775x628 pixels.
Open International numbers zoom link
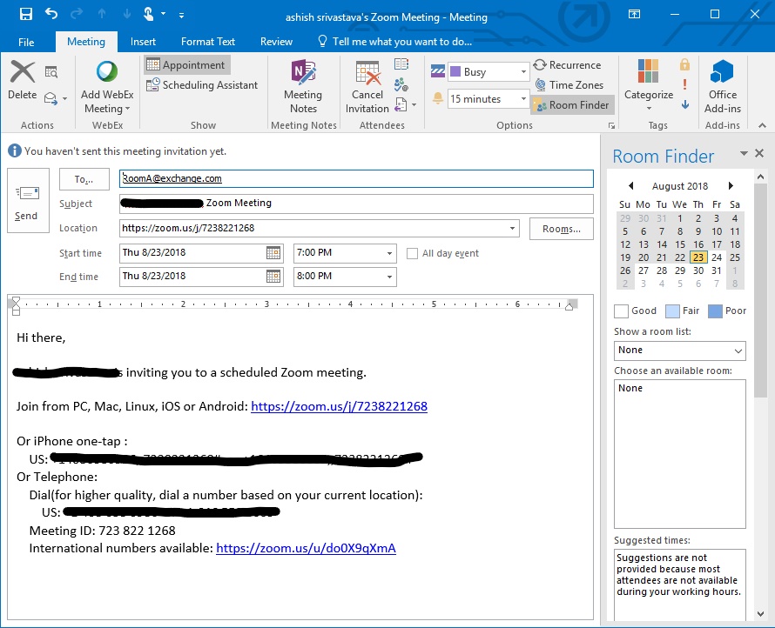coord(306,549)
